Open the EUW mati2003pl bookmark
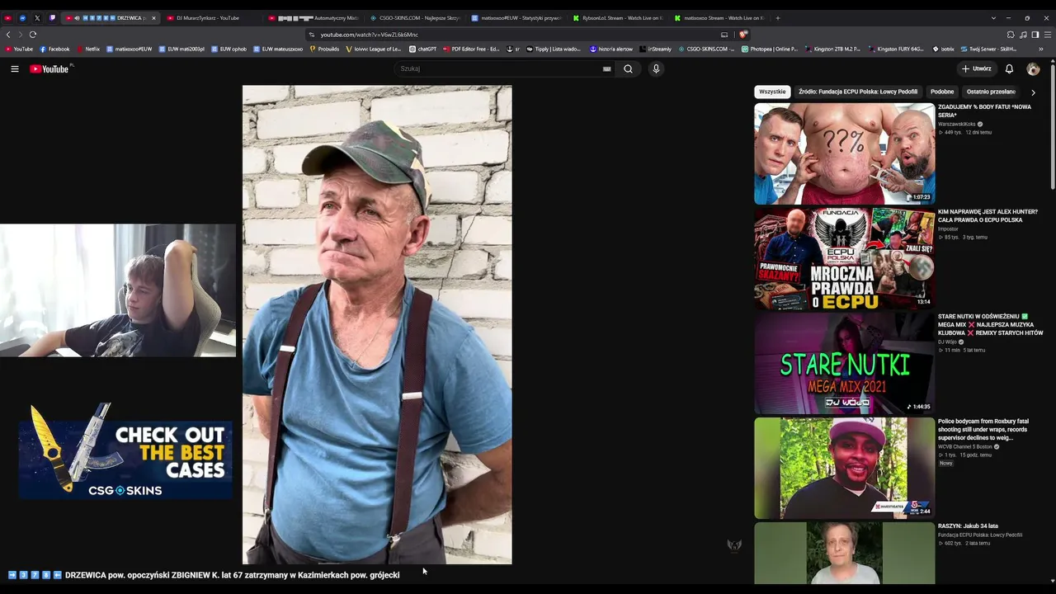Screen dimensions: 1056x594 point(181,49)
